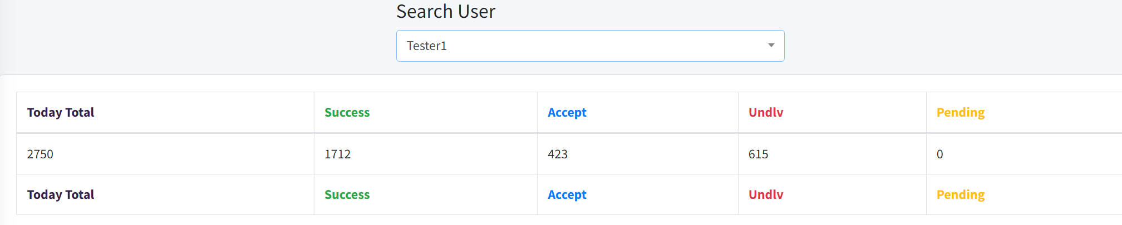Click the red Undlv header in header row
The width and height of the screenshot is (1122, 225).
click(766, 113)
